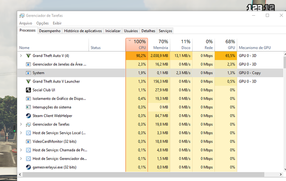This screenshot has height=181, width=286.
Task: Select the Steam Client WebHelper row name
Action: point(52,116)
